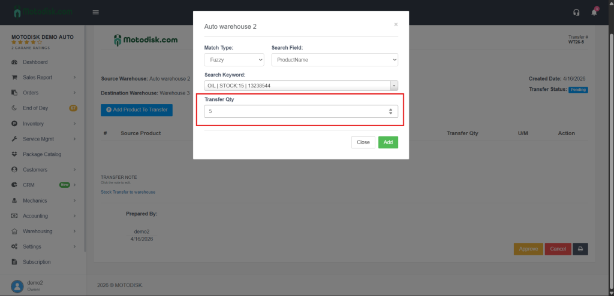
Task: Open the Search Keyword combo box arrow
Action: point(394,86)
